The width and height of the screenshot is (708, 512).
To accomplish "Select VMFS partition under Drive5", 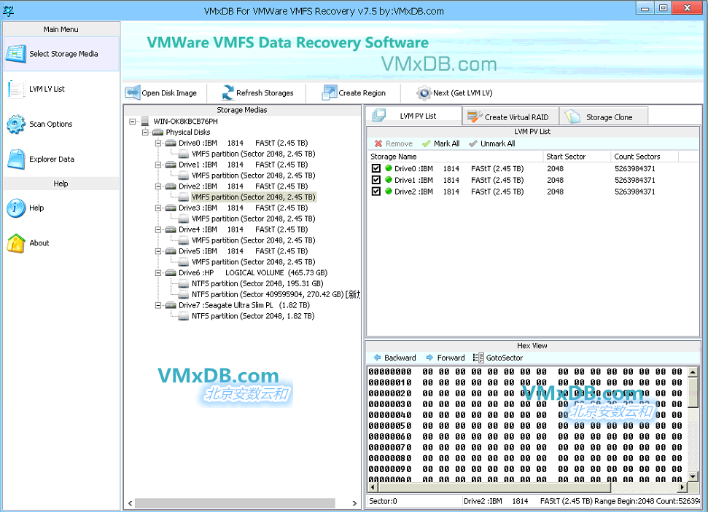I will pos(253,262).
